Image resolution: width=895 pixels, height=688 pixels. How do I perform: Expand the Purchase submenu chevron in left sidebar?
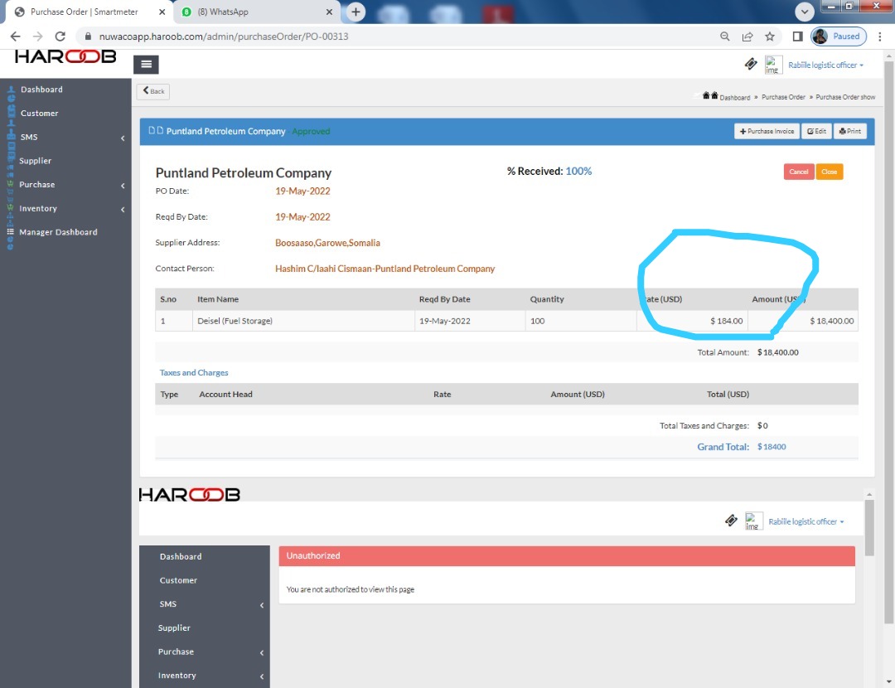pos(123,186)
